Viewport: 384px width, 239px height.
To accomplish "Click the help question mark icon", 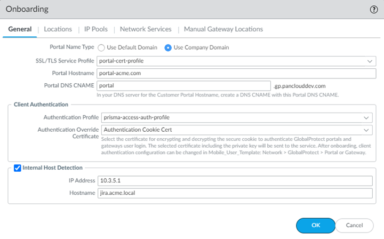I will pos(373,9).
